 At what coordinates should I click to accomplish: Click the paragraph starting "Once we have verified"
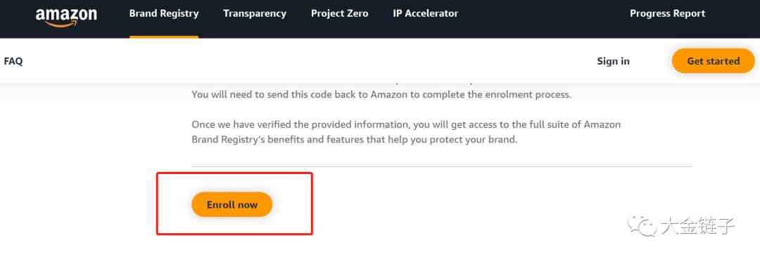coord(406,133)
